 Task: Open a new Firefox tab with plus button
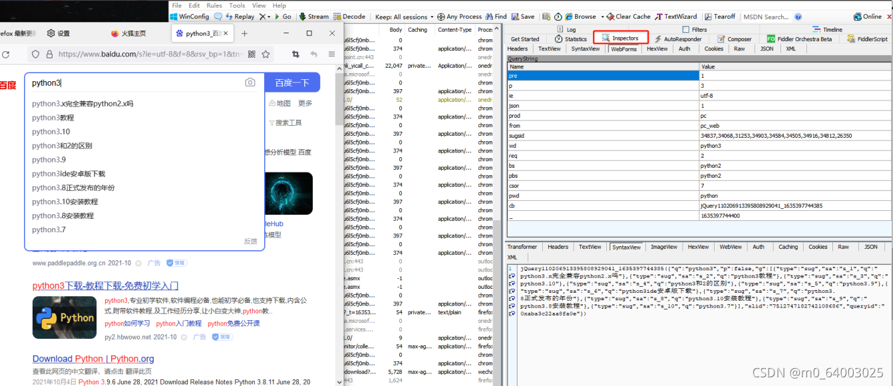tap(244, 33)
